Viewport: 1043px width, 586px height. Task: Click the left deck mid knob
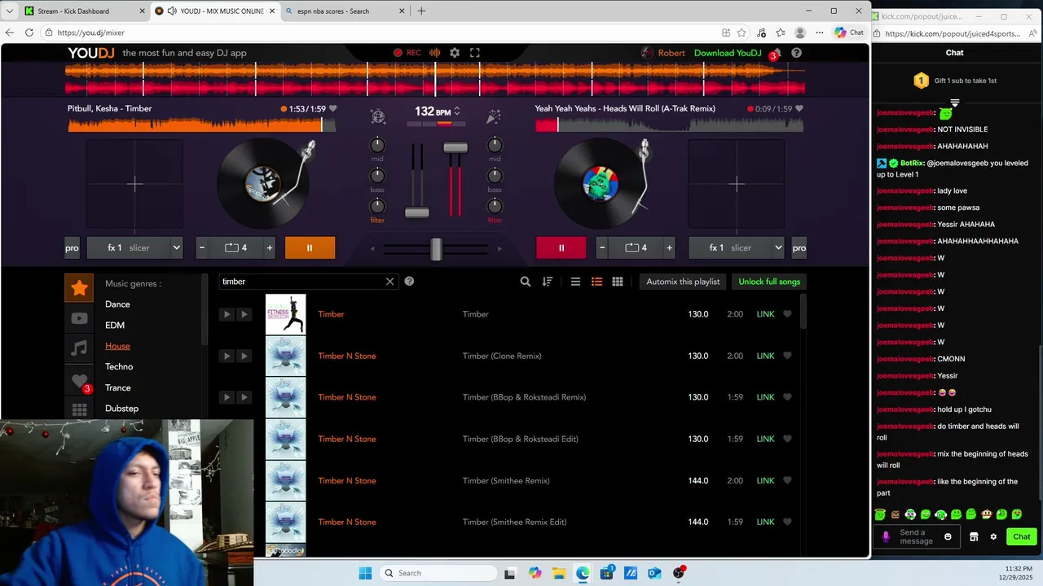pos(377,146)
